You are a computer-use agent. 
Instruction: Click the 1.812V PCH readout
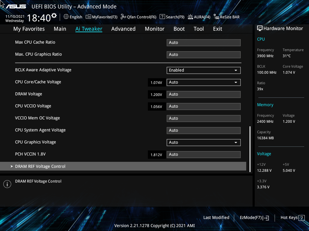point(157,155)
